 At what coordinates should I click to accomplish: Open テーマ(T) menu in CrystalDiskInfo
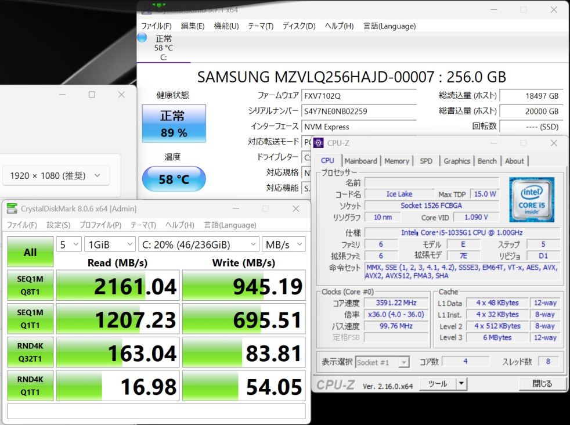click(x=261, y=26)
